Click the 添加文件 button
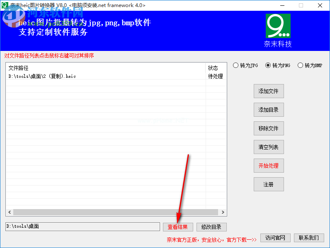The height and width of the screenshot is (248, 330). pyautogui.click(x=269, y=91)
